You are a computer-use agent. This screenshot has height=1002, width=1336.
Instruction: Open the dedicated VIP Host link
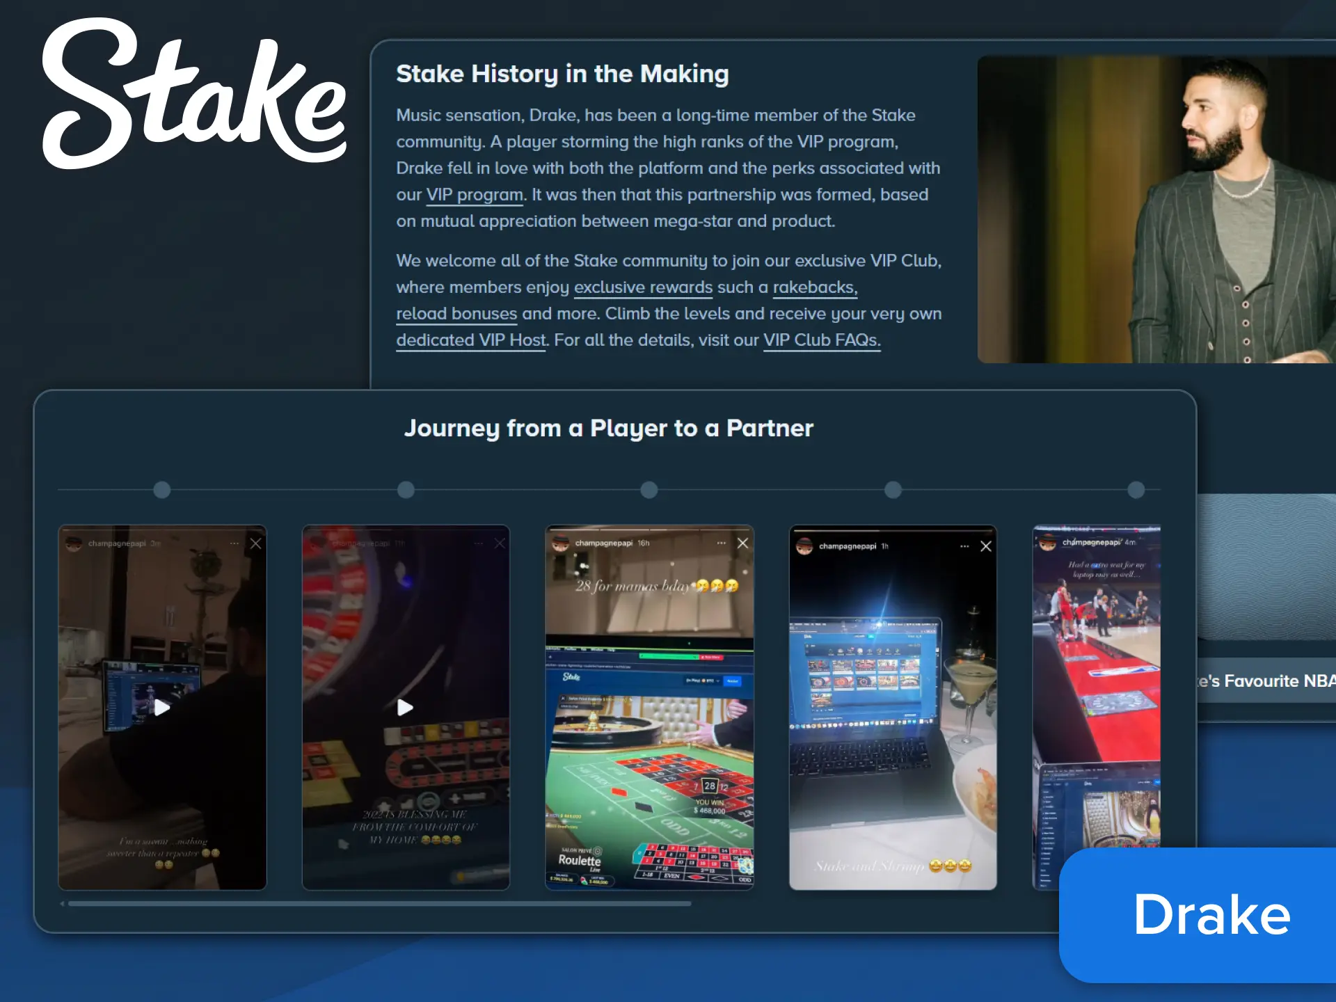point(471,340)
